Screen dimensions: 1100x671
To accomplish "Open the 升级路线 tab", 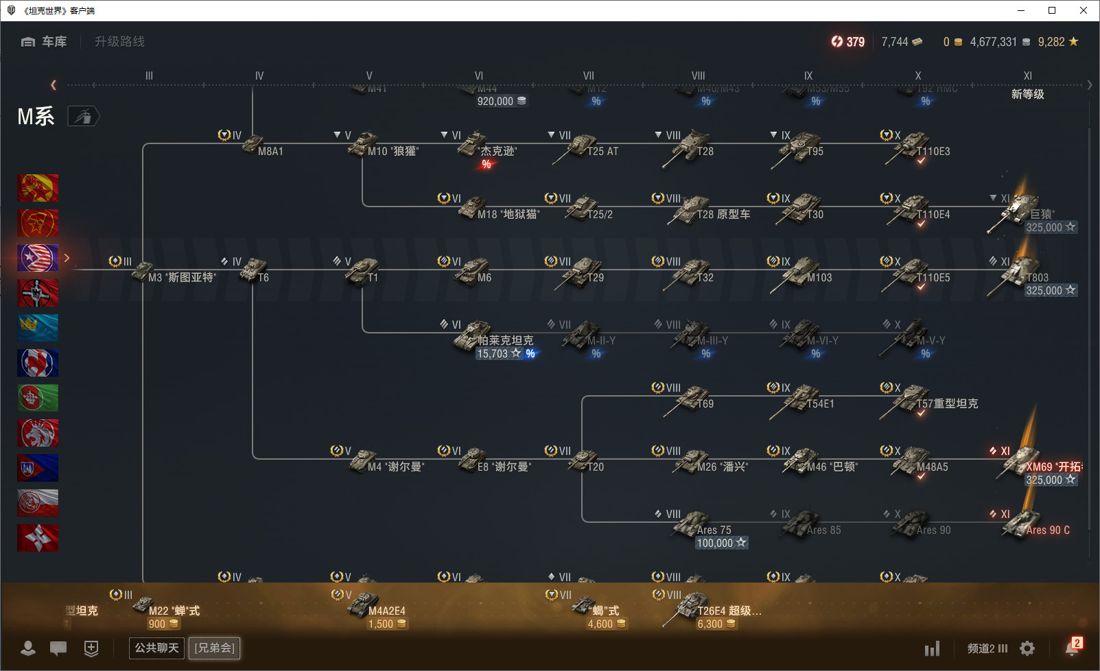I will coord(119,42).
